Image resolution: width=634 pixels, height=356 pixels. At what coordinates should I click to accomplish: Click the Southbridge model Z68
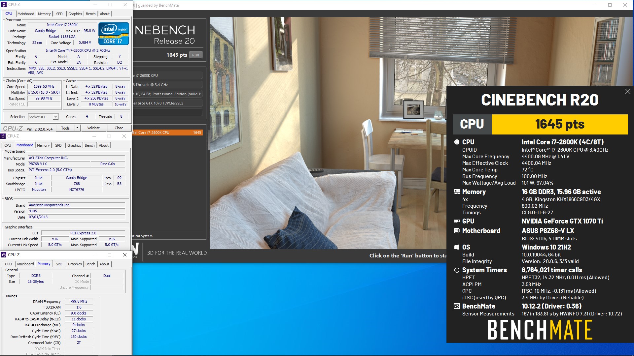77,184
